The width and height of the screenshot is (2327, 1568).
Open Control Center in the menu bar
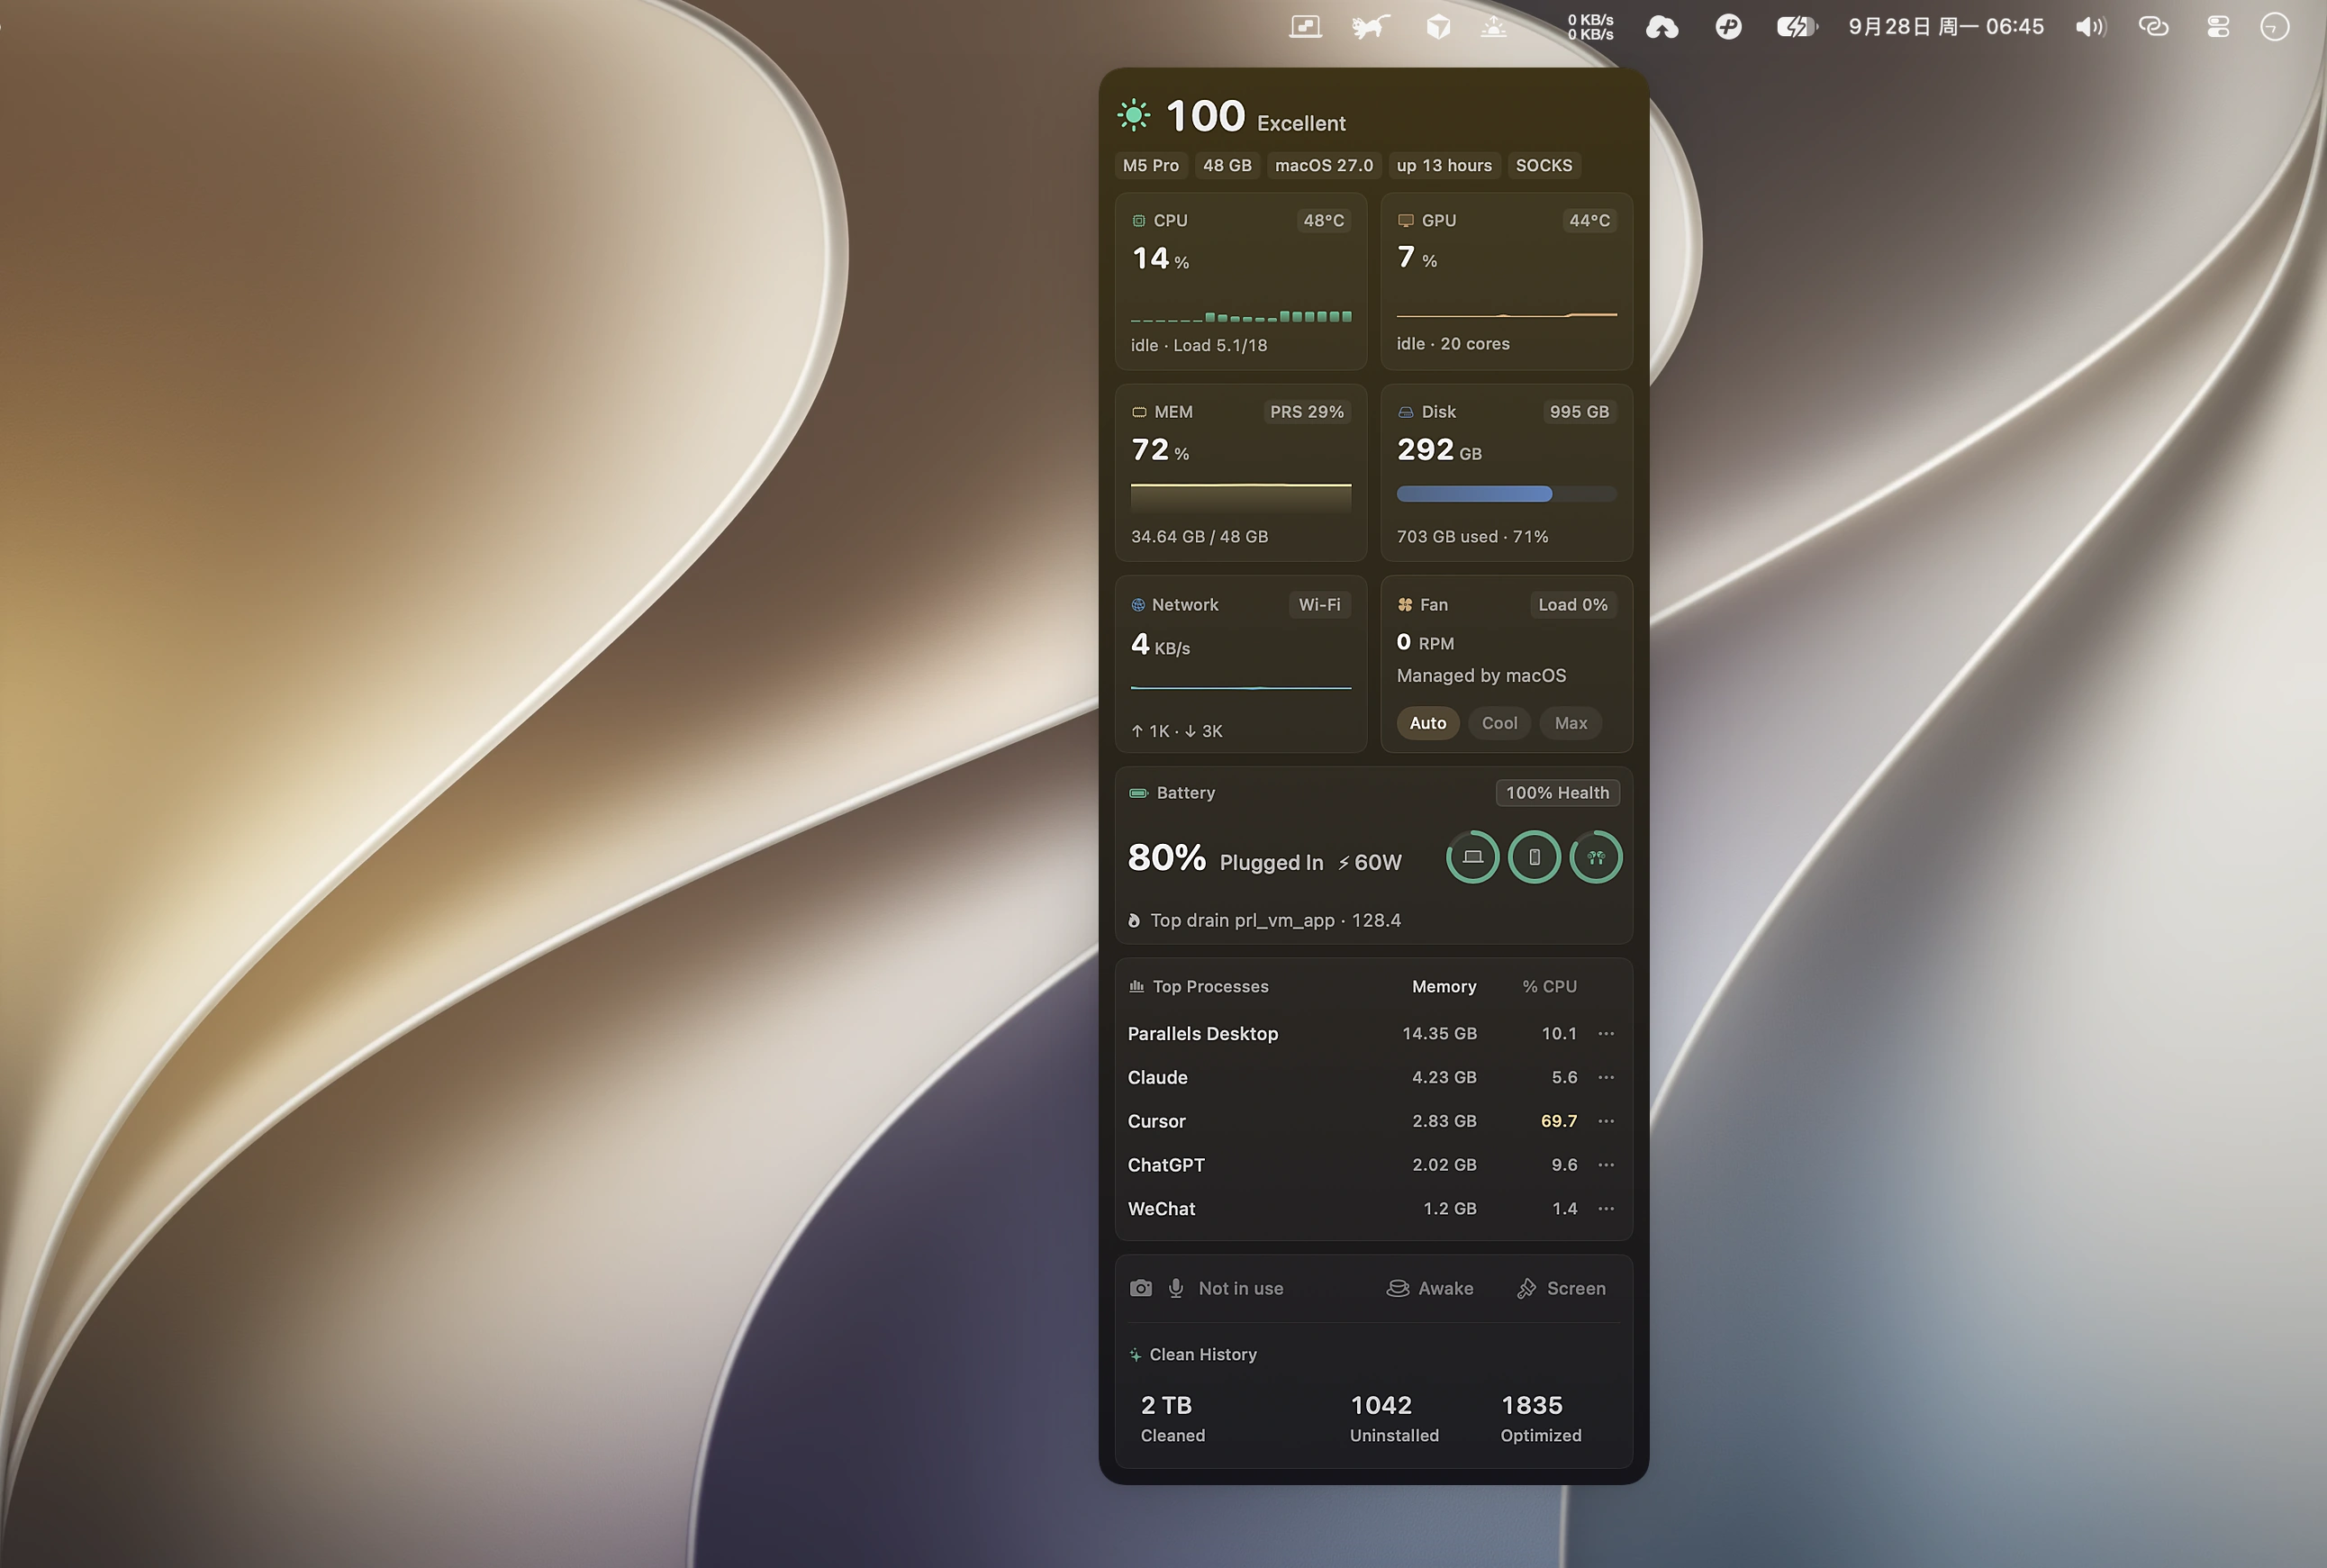pos(2218,27)
